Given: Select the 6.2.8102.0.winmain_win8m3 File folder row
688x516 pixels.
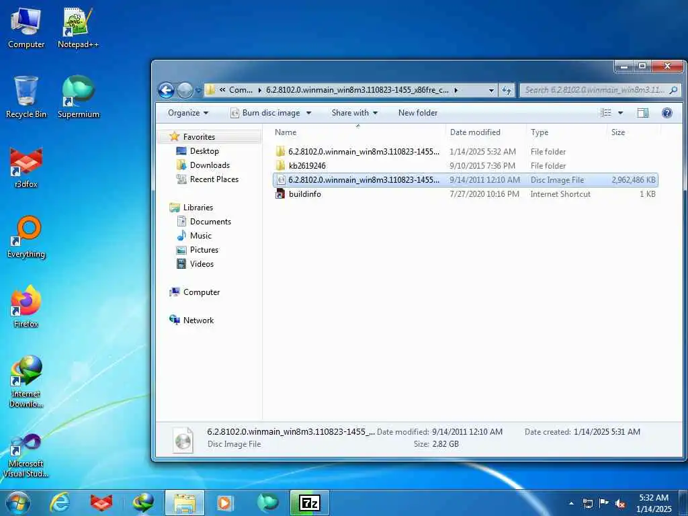Looking at the screenshot, I should (465, 152).
